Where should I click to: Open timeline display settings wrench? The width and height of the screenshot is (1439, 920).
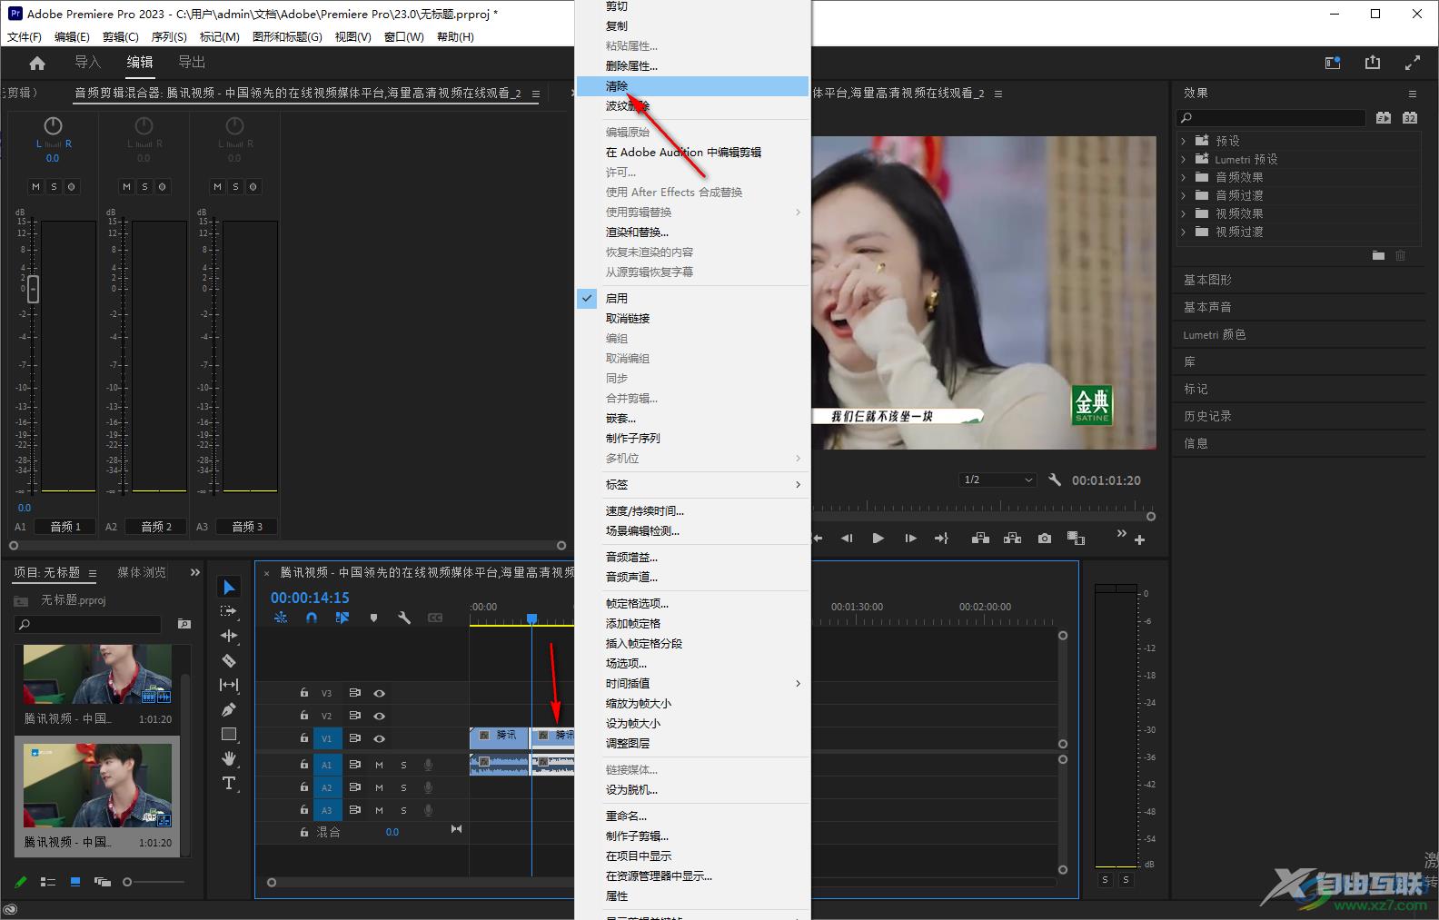coord(404,618)
